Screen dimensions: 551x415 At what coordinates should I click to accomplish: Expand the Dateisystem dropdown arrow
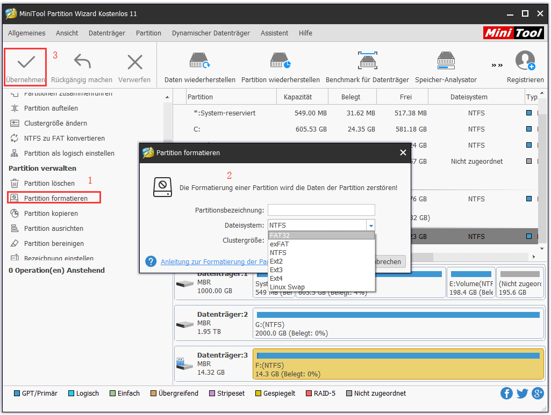[370, 225]
